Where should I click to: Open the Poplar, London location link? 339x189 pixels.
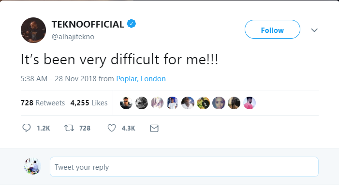click(x=141, y=79)
